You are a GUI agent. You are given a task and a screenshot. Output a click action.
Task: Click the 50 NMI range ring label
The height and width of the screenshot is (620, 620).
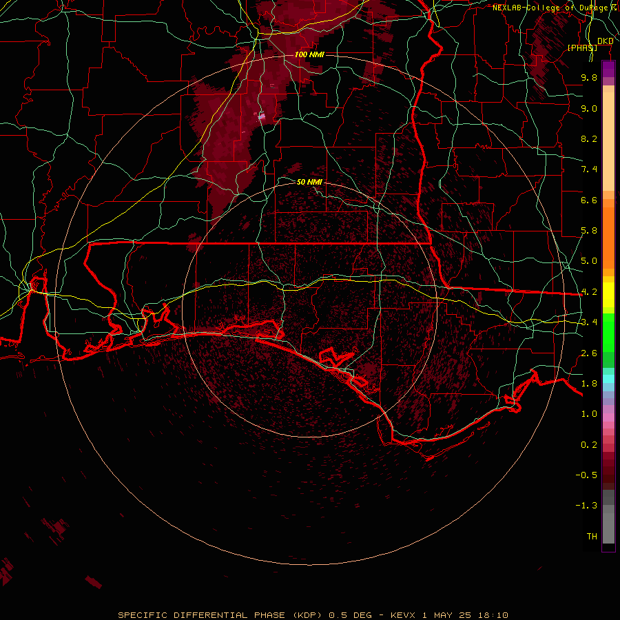click(309, 182)
